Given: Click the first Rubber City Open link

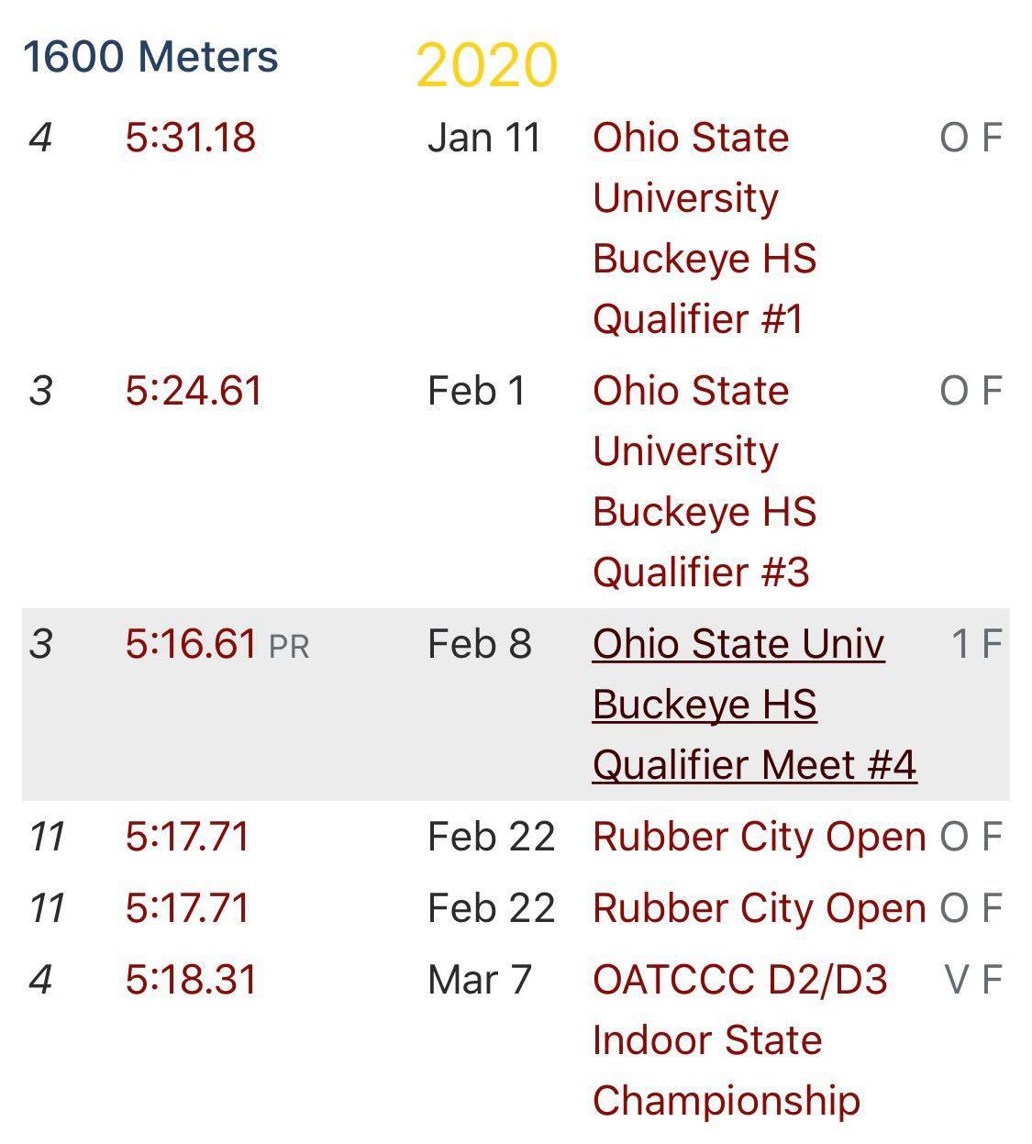Looking at the screenshot, I should (759, 837).
